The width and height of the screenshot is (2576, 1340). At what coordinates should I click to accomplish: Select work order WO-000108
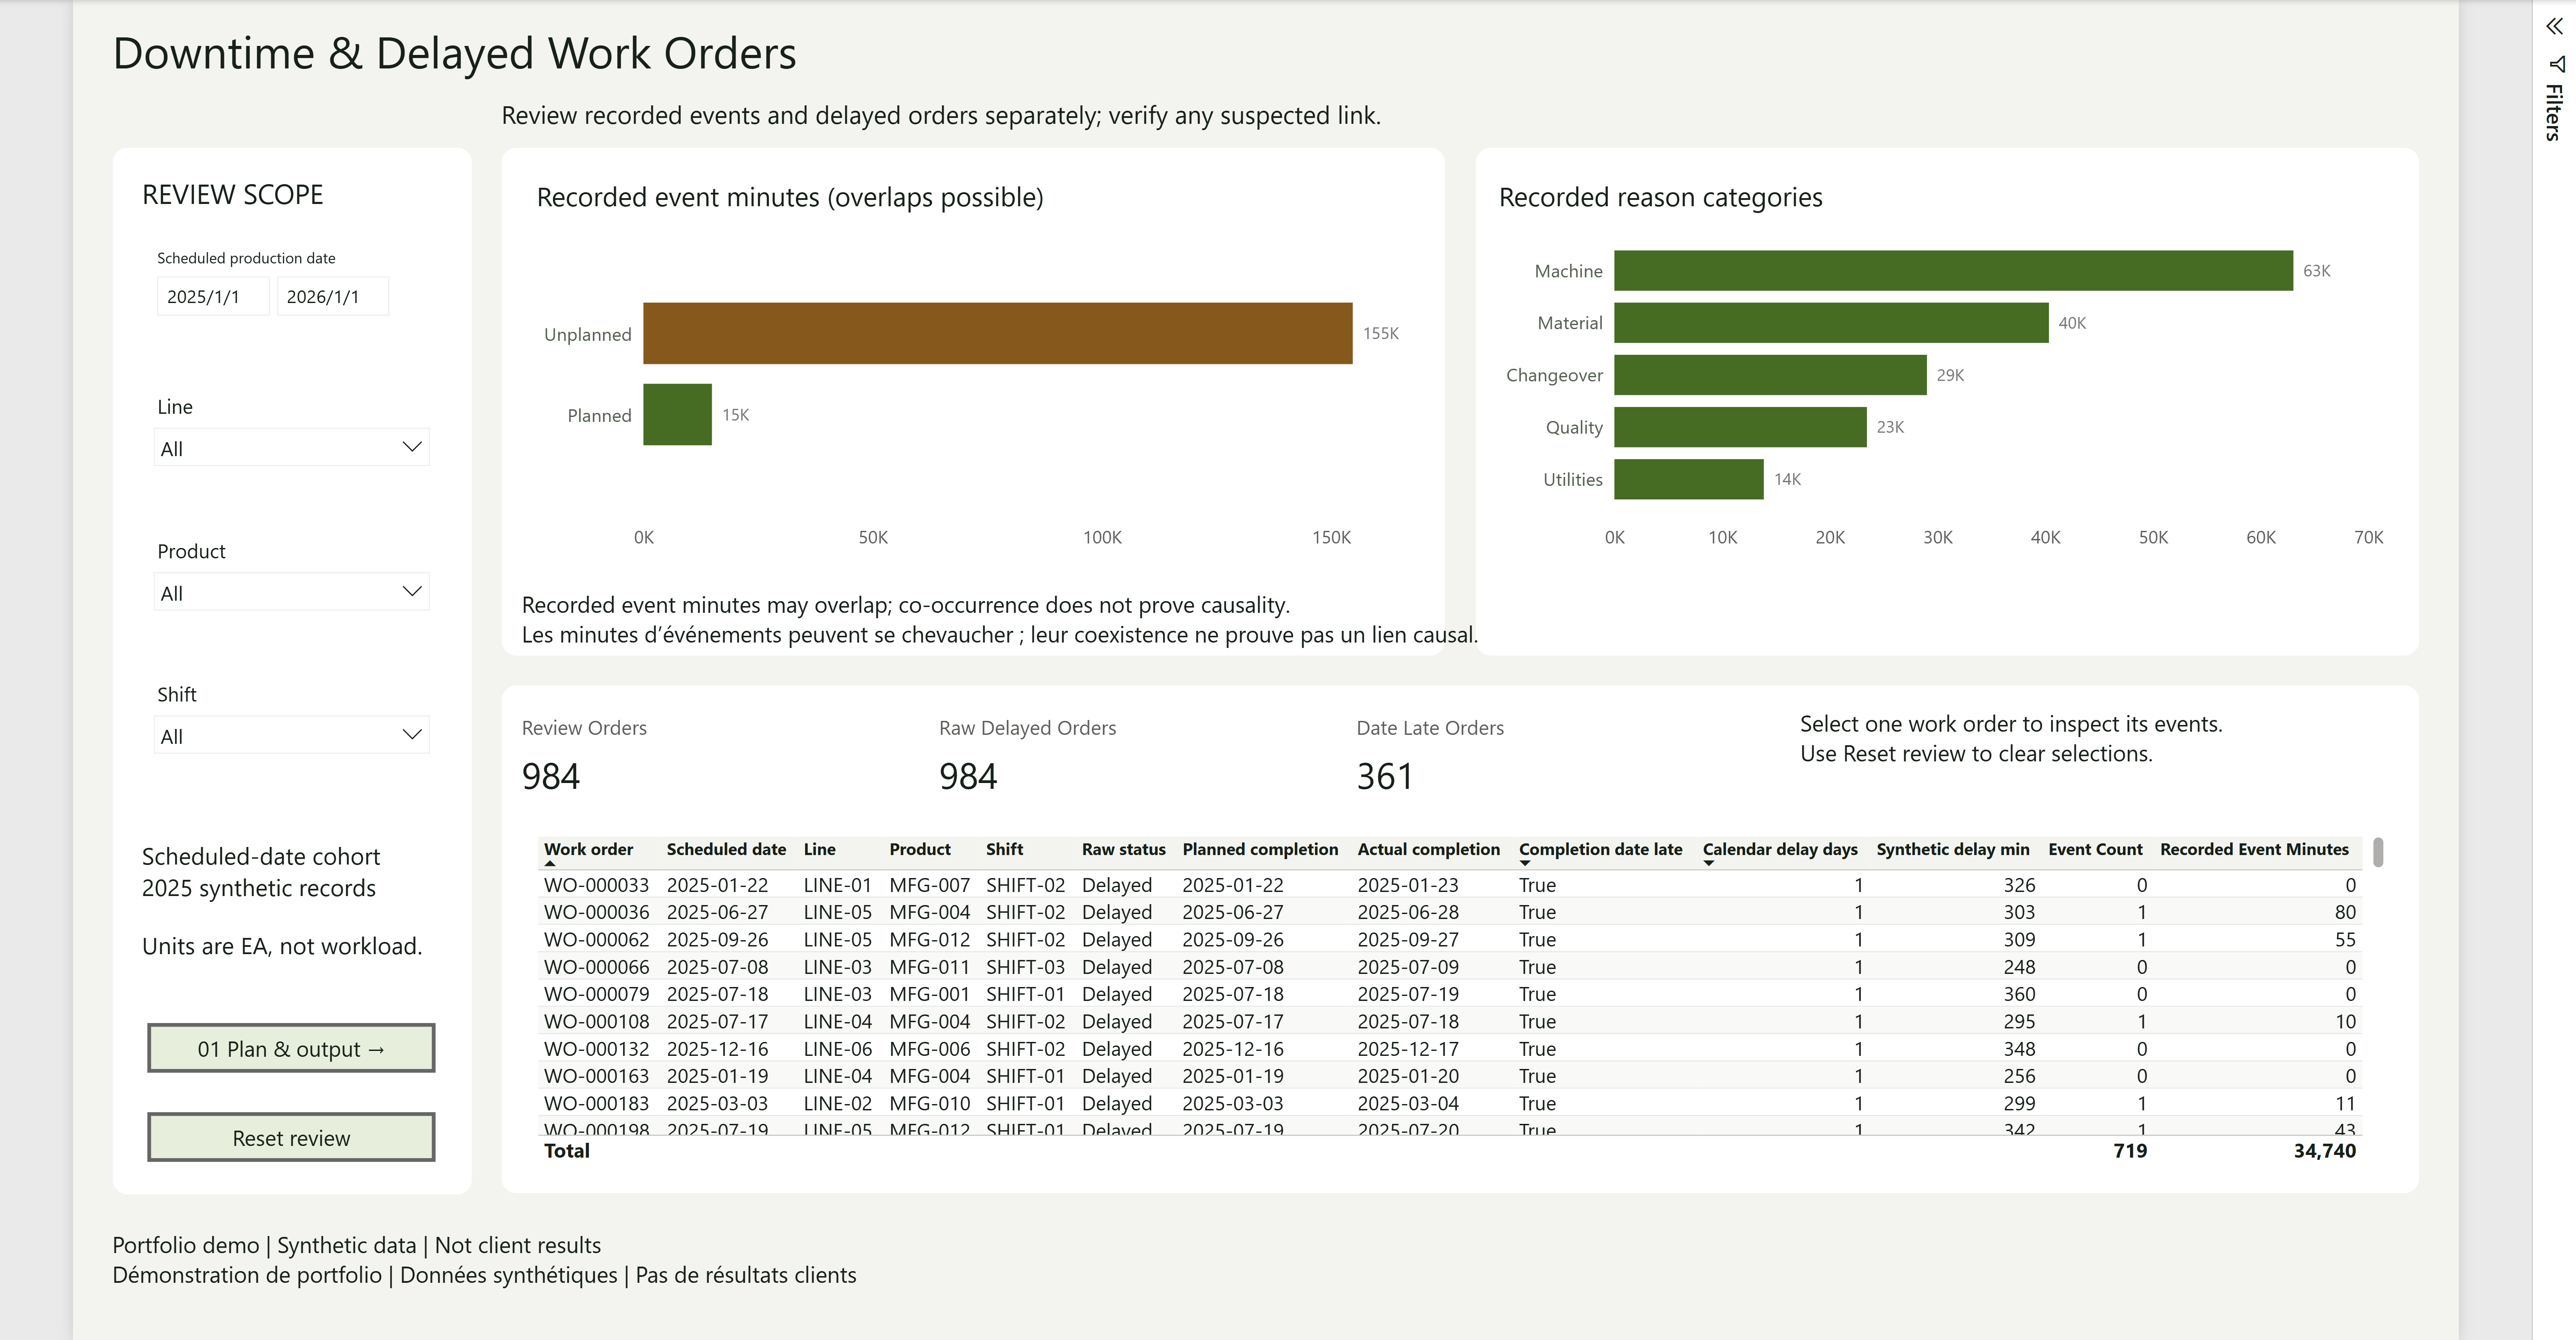(596, 1021)
